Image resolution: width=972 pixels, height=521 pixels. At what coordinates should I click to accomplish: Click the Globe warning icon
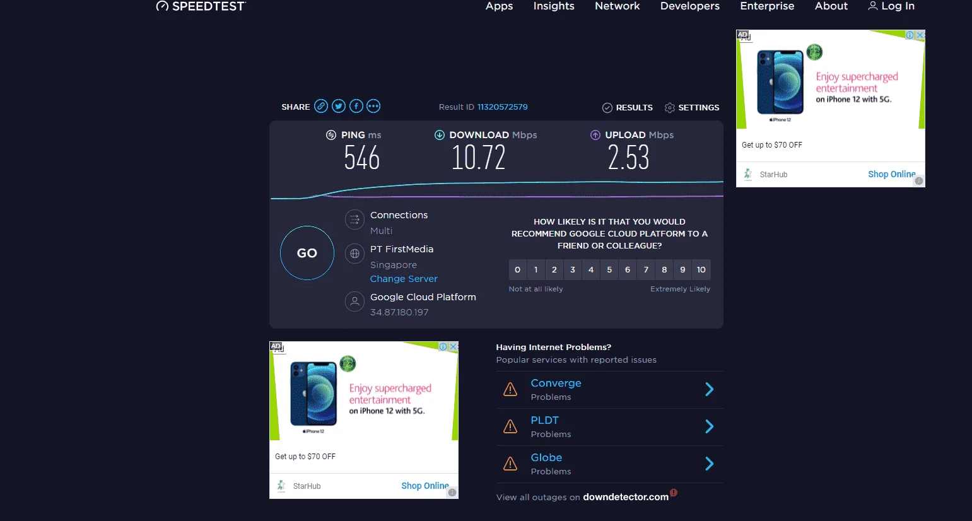click(x=510, y=464)
